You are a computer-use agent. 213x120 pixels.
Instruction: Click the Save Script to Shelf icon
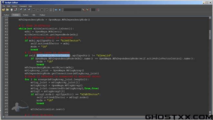pyautogui.click(x=16, y=10)
